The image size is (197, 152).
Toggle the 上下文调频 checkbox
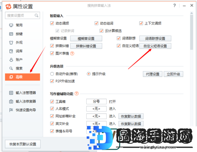point(141,23)
